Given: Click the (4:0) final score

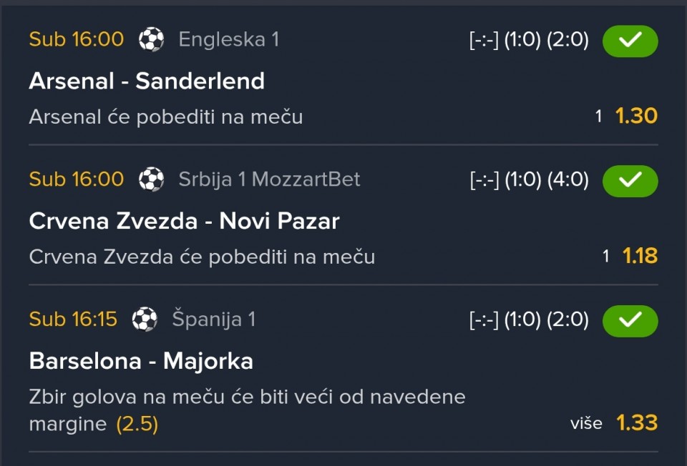Looking at the screenshot, I should tap(567, 180).
